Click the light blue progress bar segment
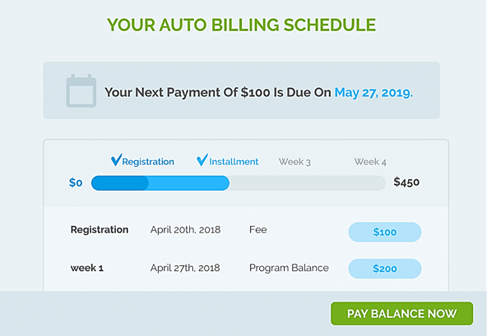 click(x=189, y=183)
